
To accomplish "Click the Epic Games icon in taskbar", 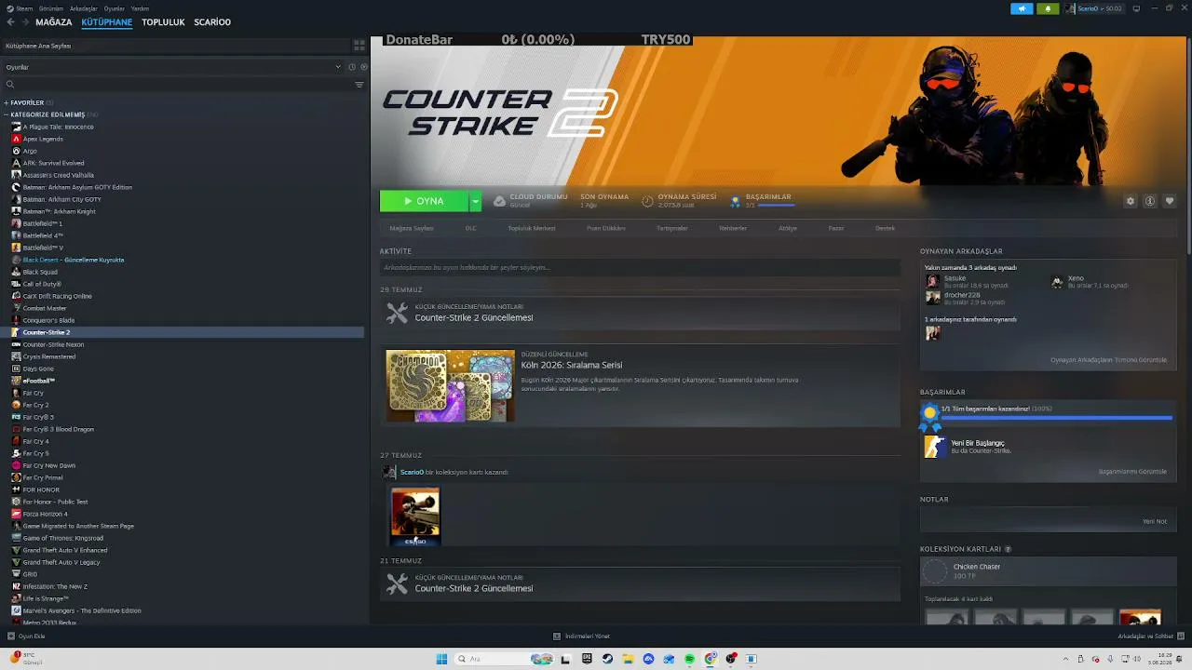I will coord(587,659).
